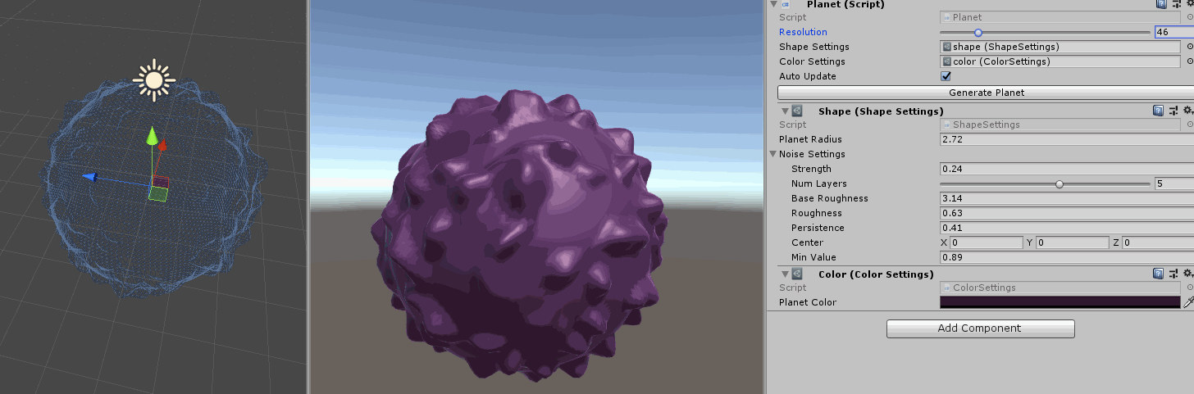1194x394 pixels.
Task: Click the green plane handle of gizmo
Action: [x=159, y=193]
